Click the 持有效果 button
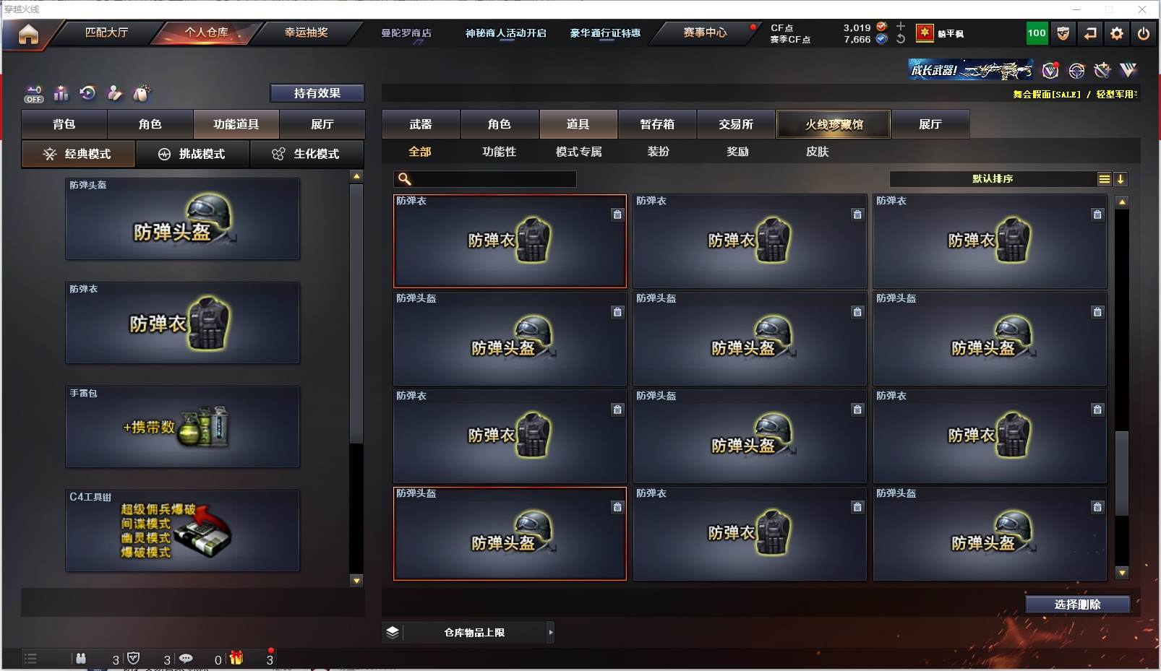Viewport: 1161px width, 671px height. tap(317, 93)
